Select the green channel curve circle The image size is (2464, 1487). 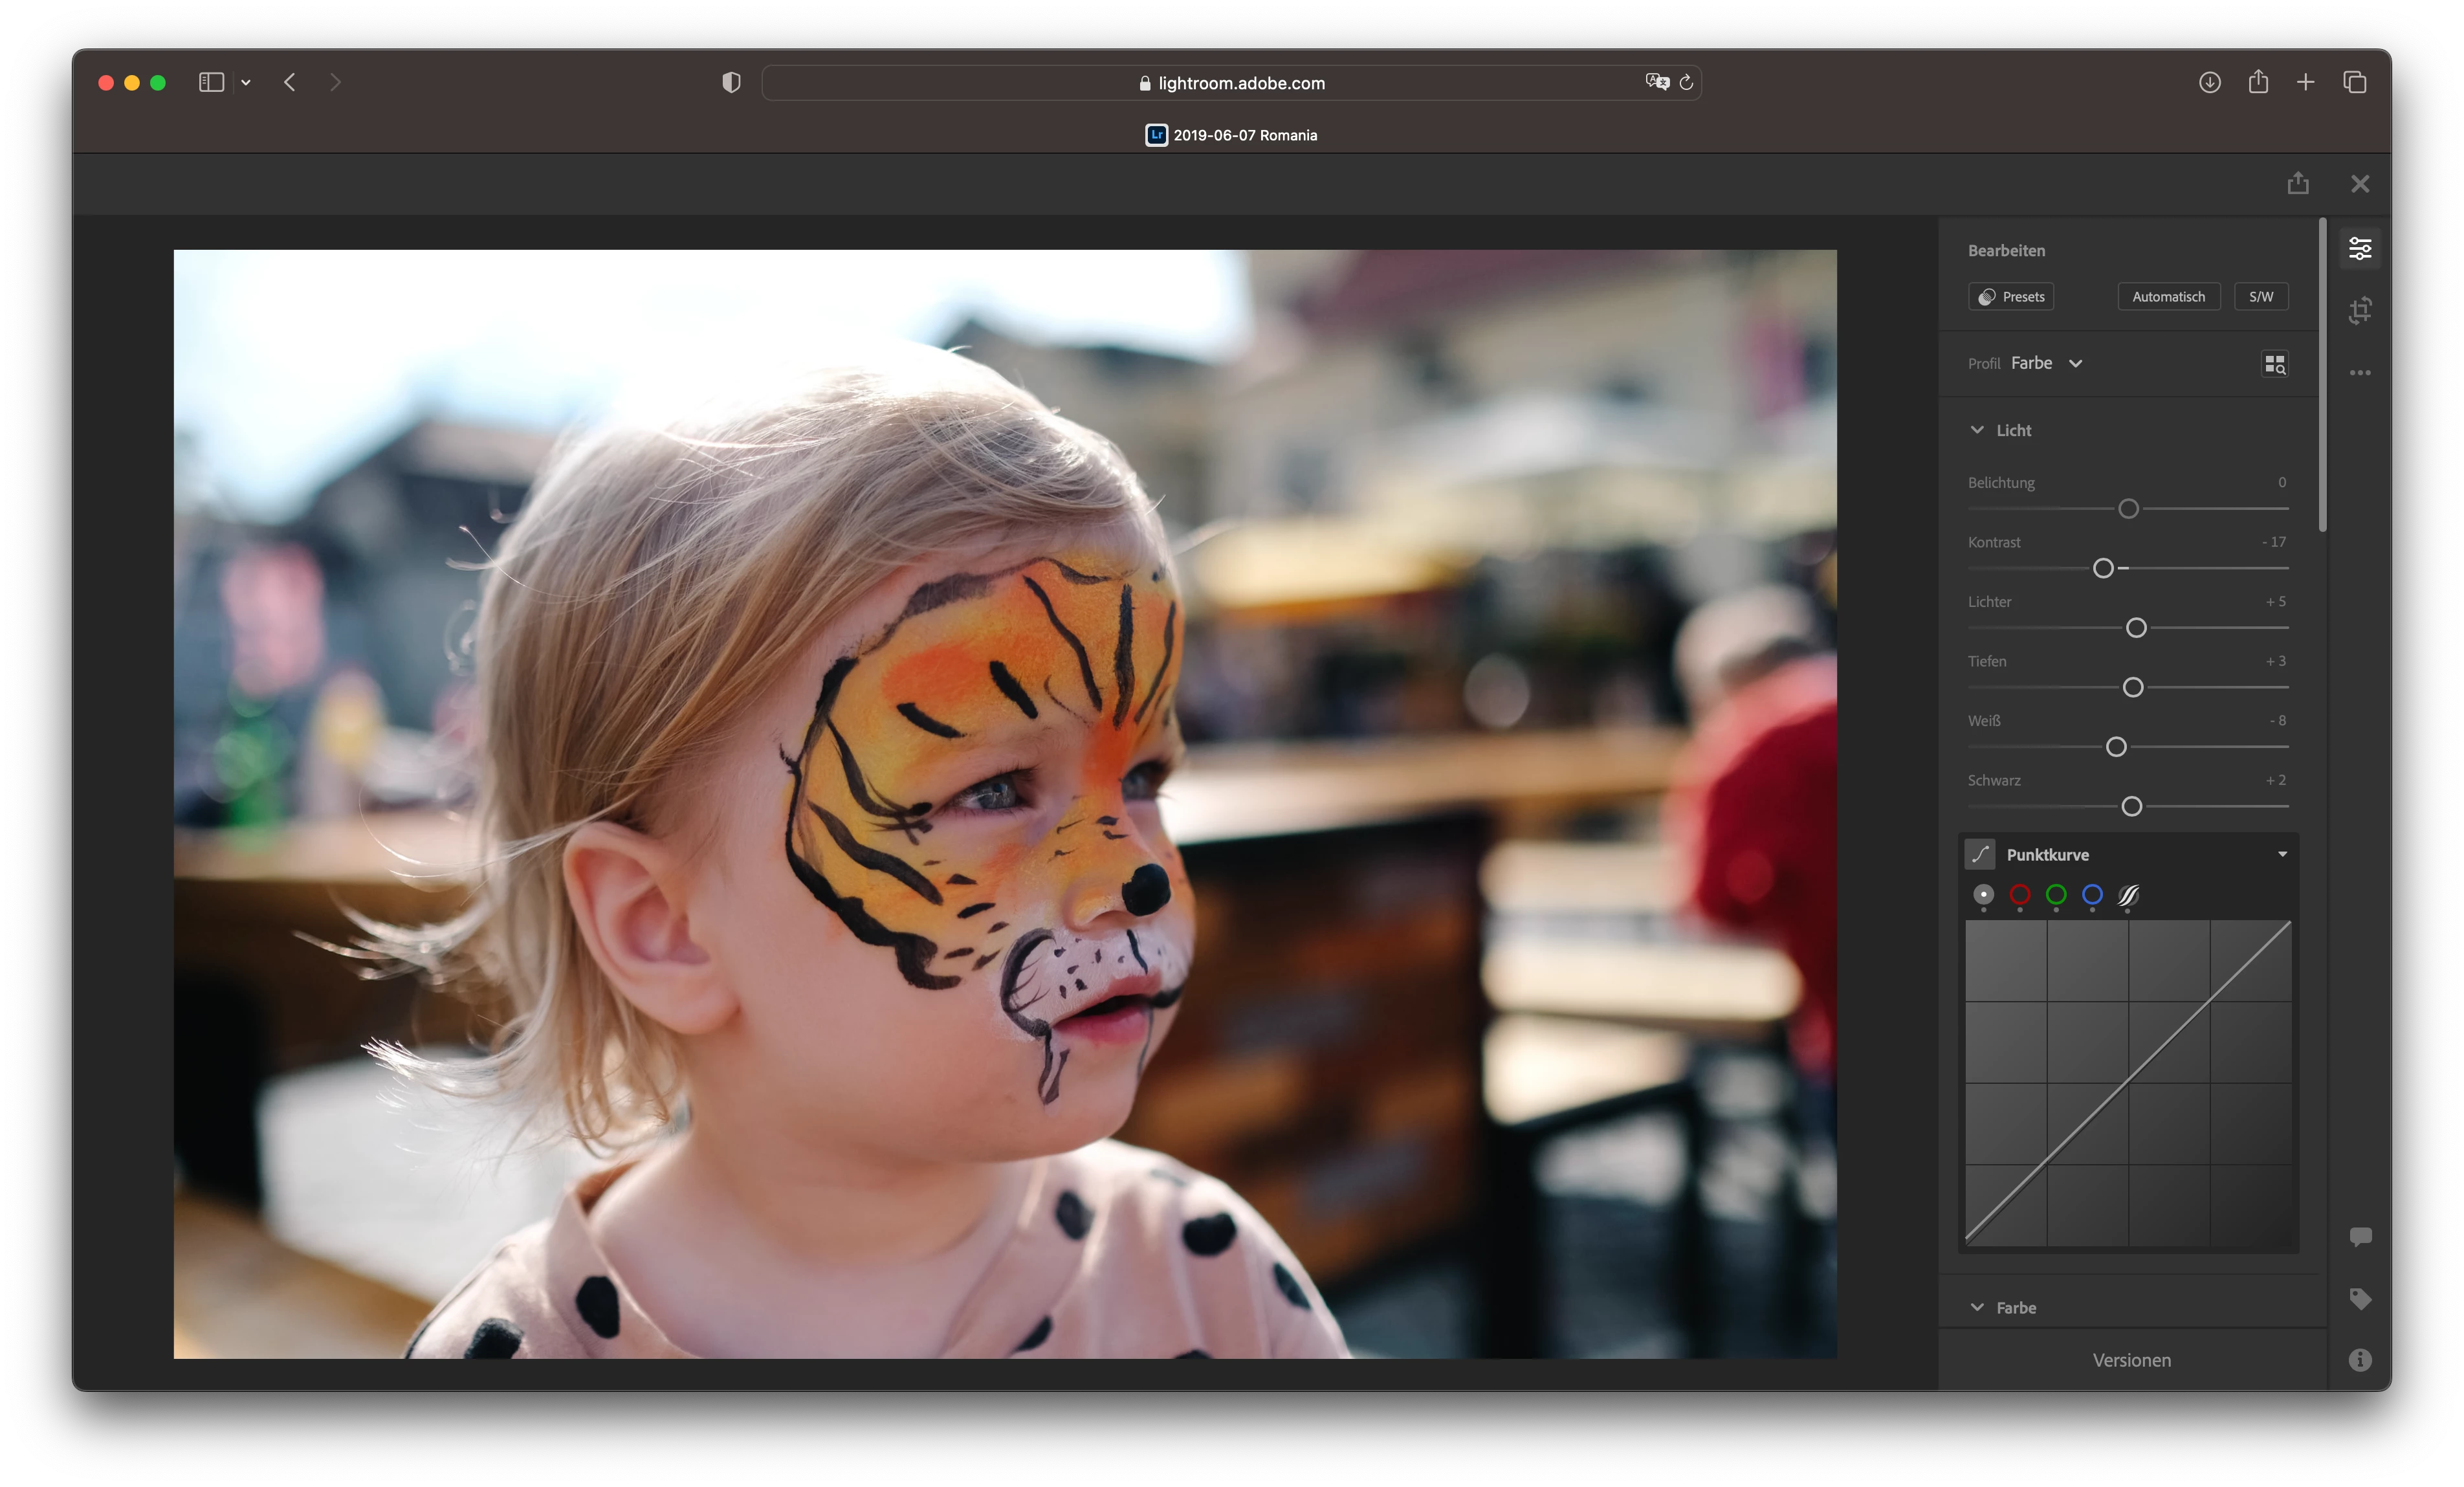tap(2055, 894)
